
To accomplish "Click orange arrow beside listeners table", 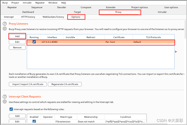I will click(x=176, y=52).
